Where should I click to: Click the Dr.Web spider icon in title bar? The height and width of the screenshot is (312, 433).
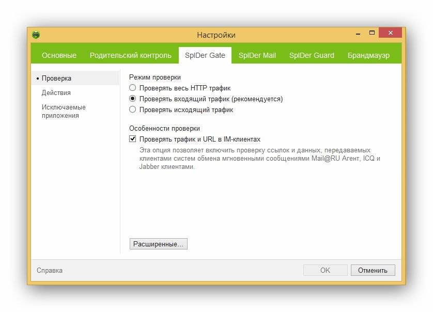[x=36, y=35]
